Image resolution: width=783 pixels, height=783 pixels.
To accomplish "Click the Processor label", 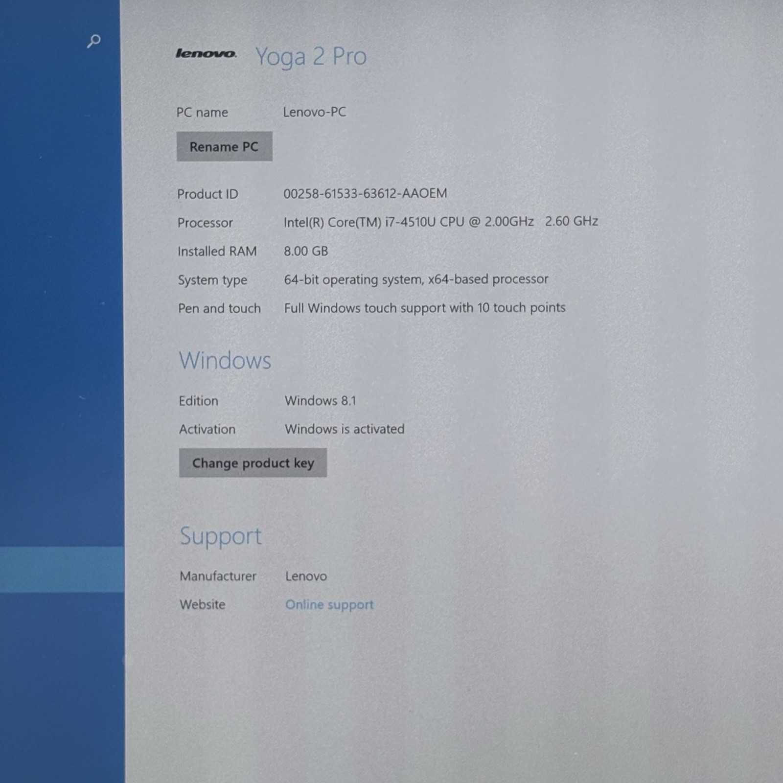I will pos(205,223).
